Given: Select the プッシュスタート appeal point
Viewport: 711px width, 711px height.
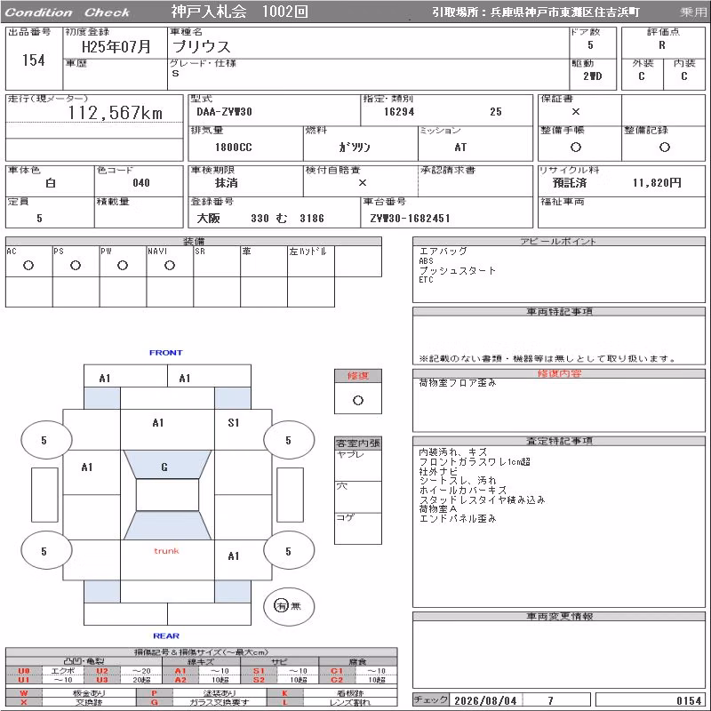Looking at the screenshot, I should coord(457,270).
